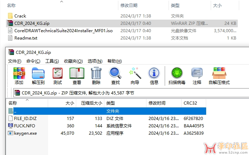Click the CRC32 value 6F267820
Viewport: 249px width, 155px height.
click(x=193, y=119)
